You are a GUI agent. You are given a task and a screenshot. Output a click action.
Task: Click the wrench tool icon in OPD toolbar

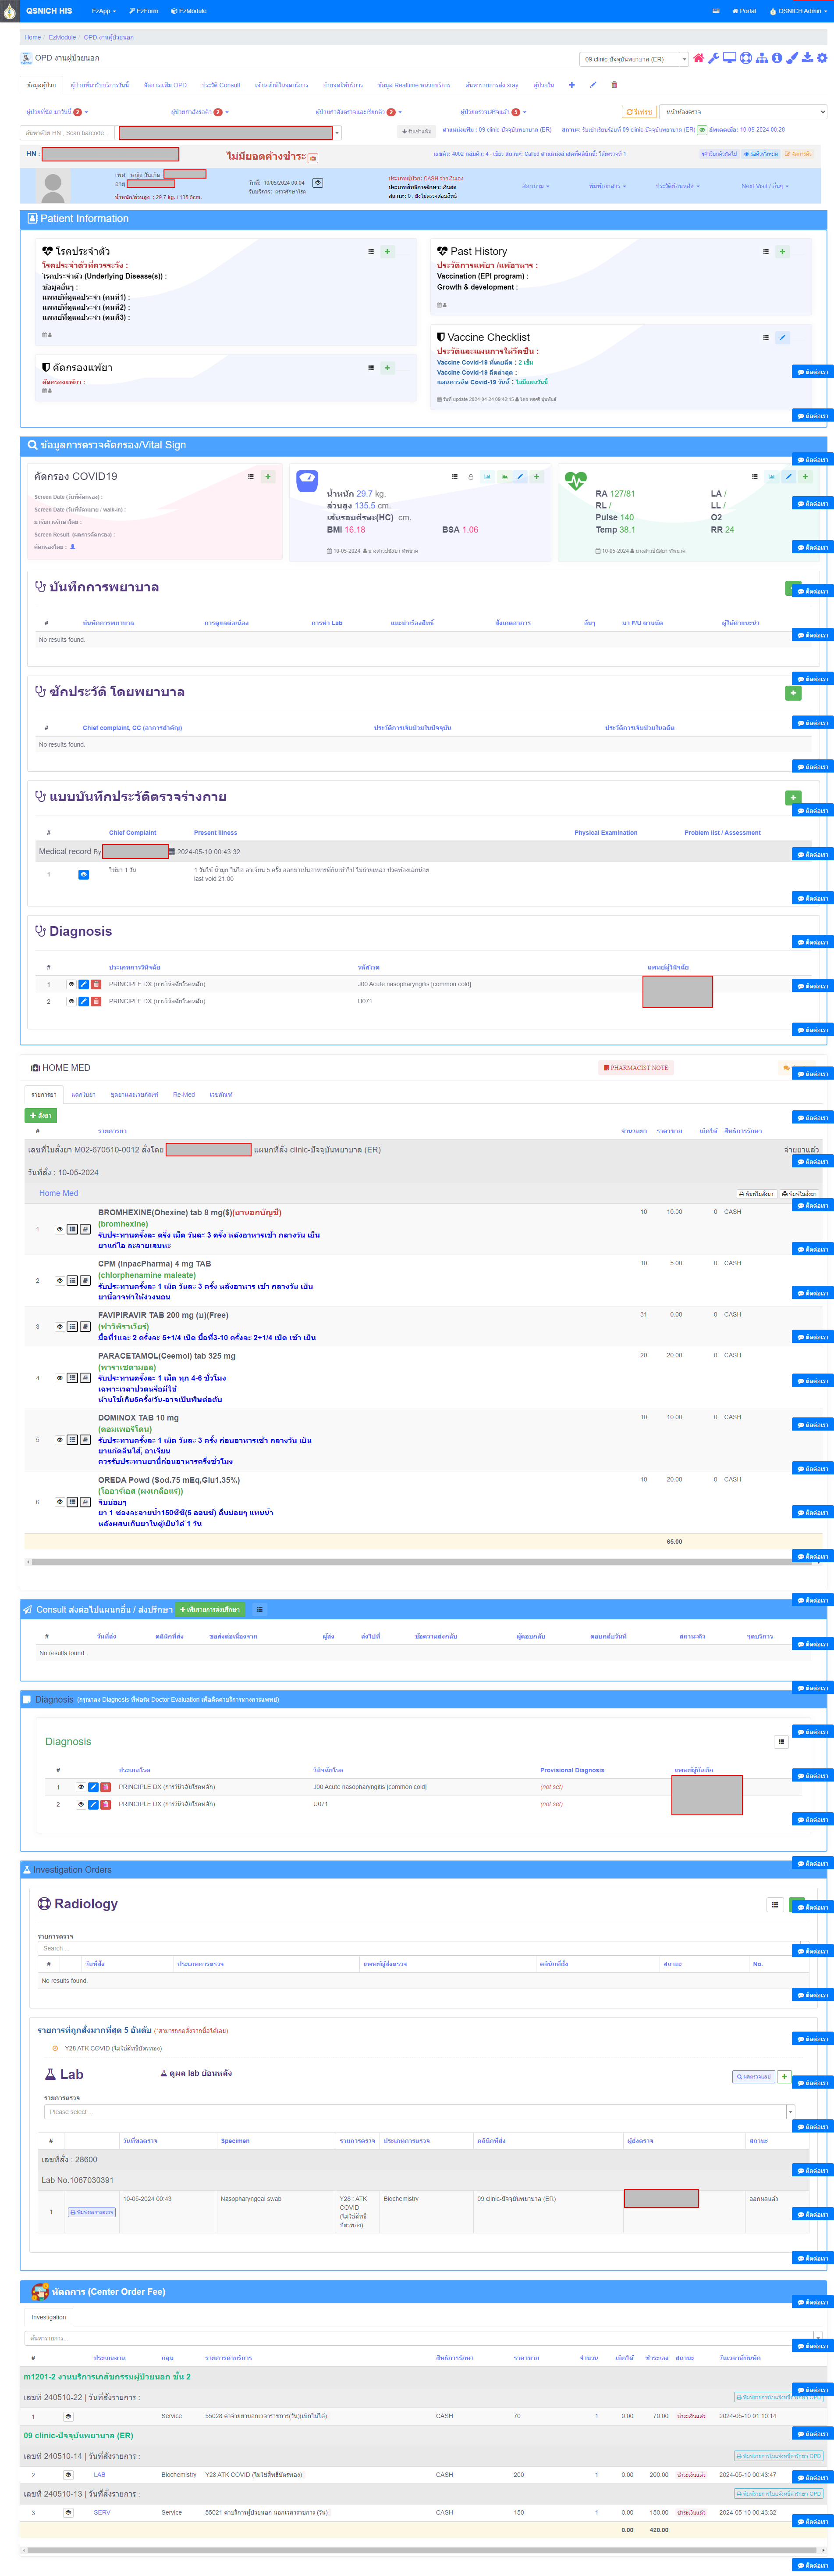(714, 58)
